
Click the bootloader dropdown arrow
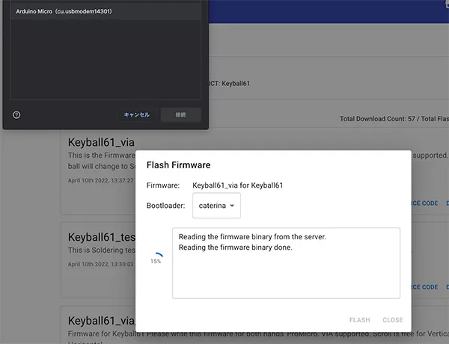232,205
